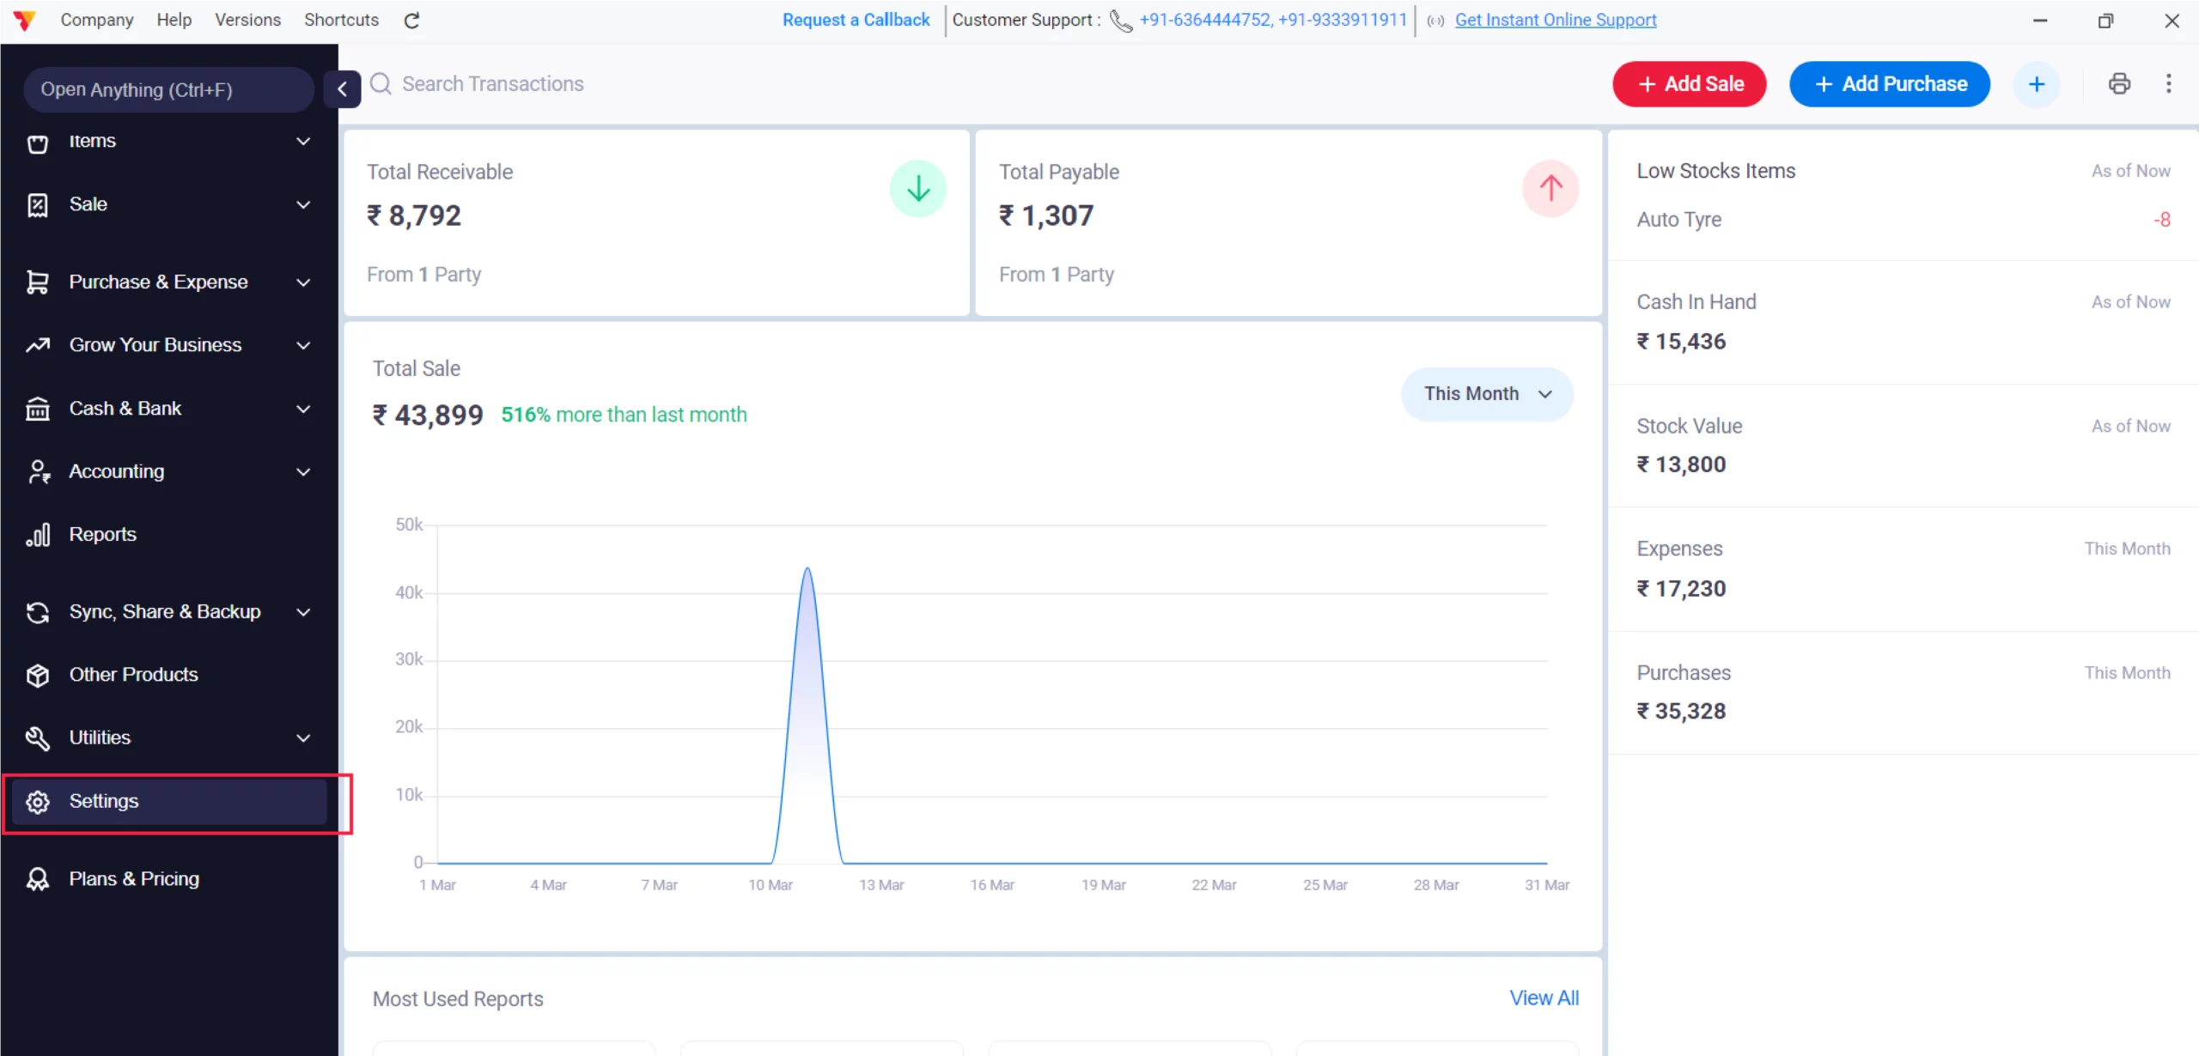The image size is (2199, 1056).
Task: Open Other Products in sidebar
Action: click(133, 674)
